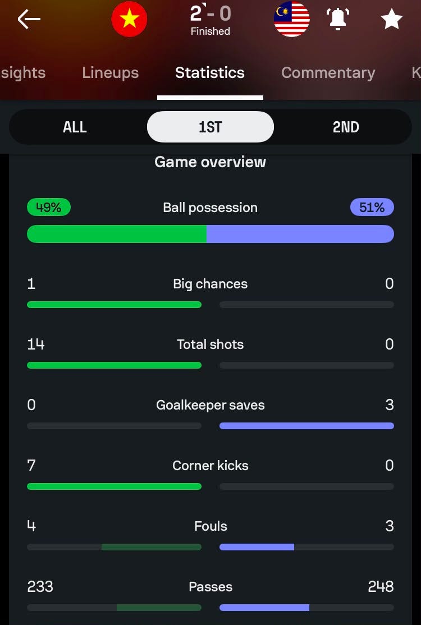Open the partially hidden Insights tab
The height and width of the screenshot is (625, 421).
click(x=22, y=72)
